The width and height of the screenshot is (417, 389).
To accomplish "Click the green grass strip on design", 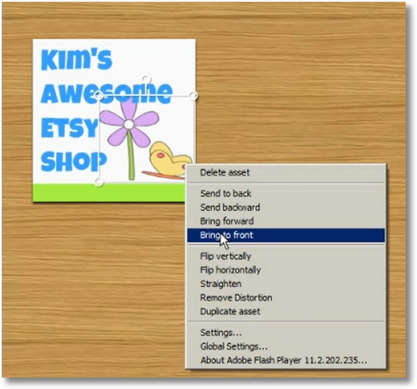I will [109, 192].
